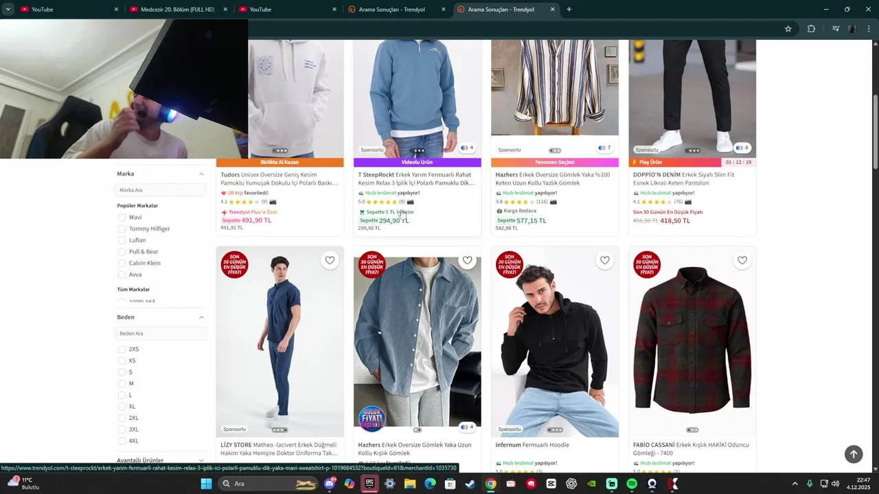Viewport: 879px width, 494px height.
Task: Open the plaid lumberjack shirt image
Action: coord(692,342)
